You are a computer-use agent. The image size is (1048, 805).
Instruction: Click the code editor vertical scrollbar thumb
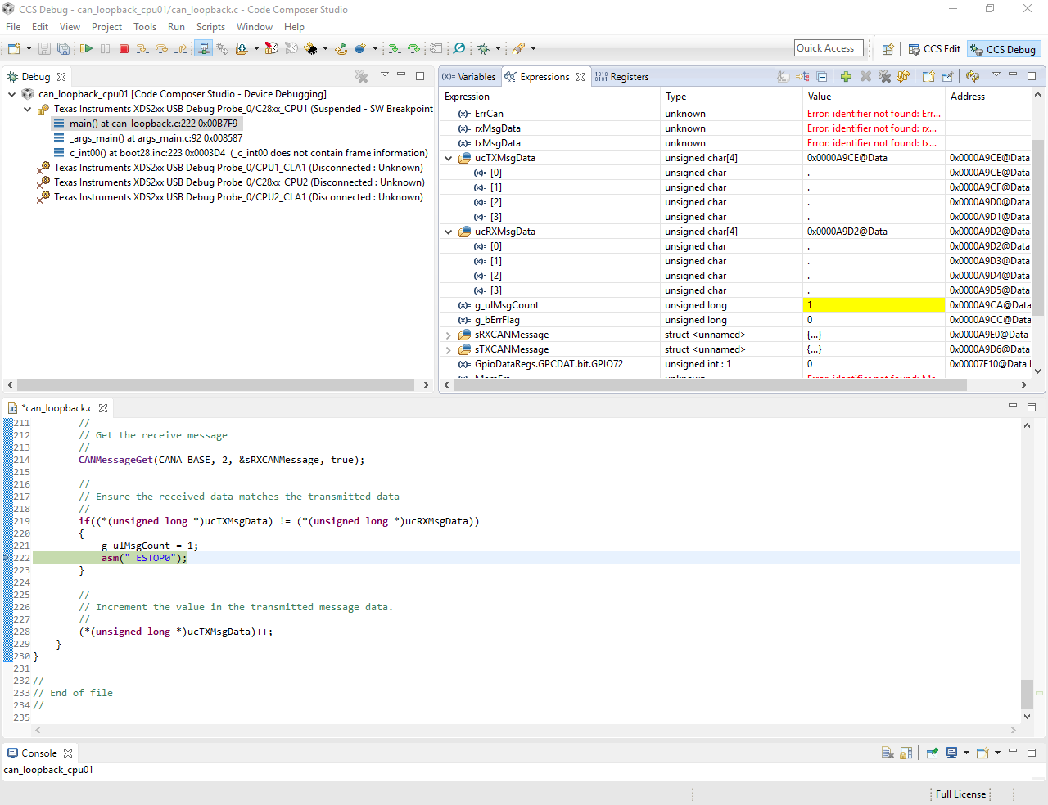click(x=1027, y=694)
